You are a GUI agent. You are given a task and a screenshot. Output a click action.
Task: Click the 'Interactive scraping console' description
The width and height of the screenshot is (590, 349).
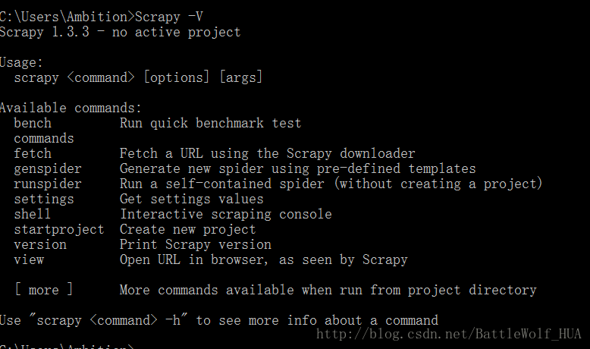pyautogui.click(x=226, y=214)
